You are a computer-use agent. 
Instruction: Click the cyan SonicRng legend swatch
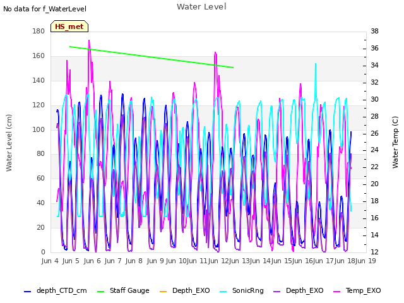pyautogui.click(x=223, y=292)
